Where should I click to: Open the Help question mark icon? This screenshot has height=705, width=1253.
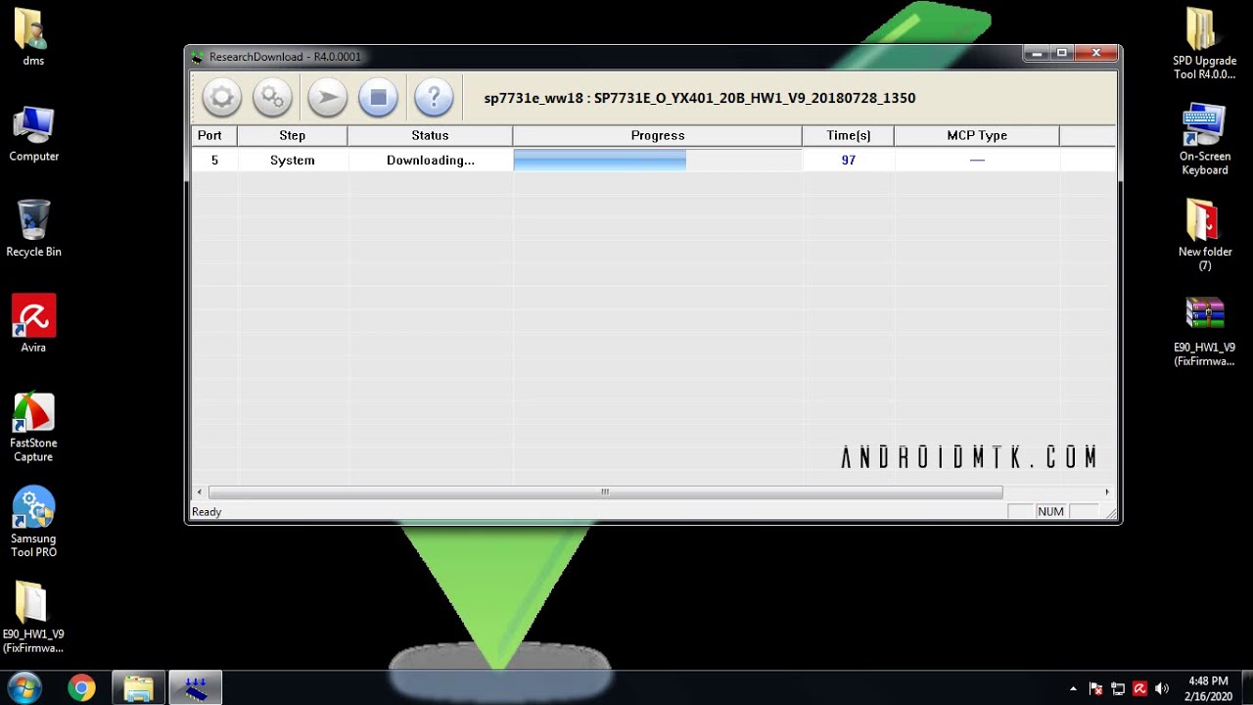(434, 98)
